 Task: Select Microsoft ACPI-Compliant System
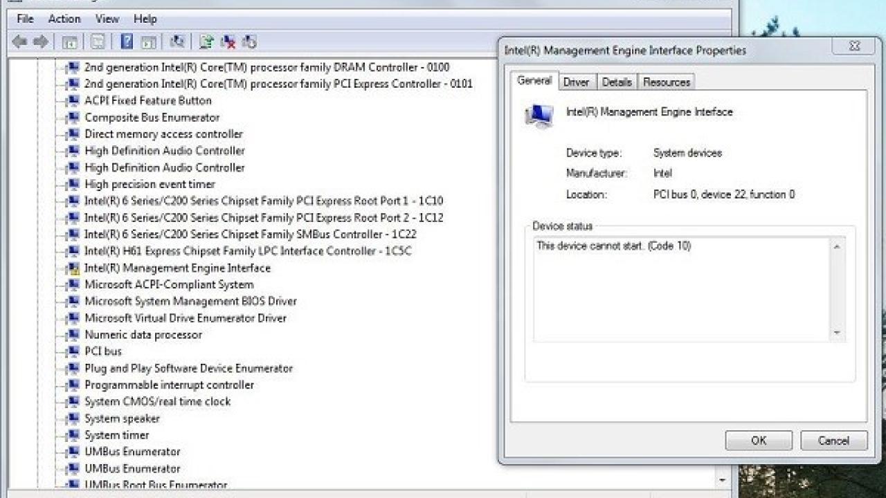click(169, 285)
